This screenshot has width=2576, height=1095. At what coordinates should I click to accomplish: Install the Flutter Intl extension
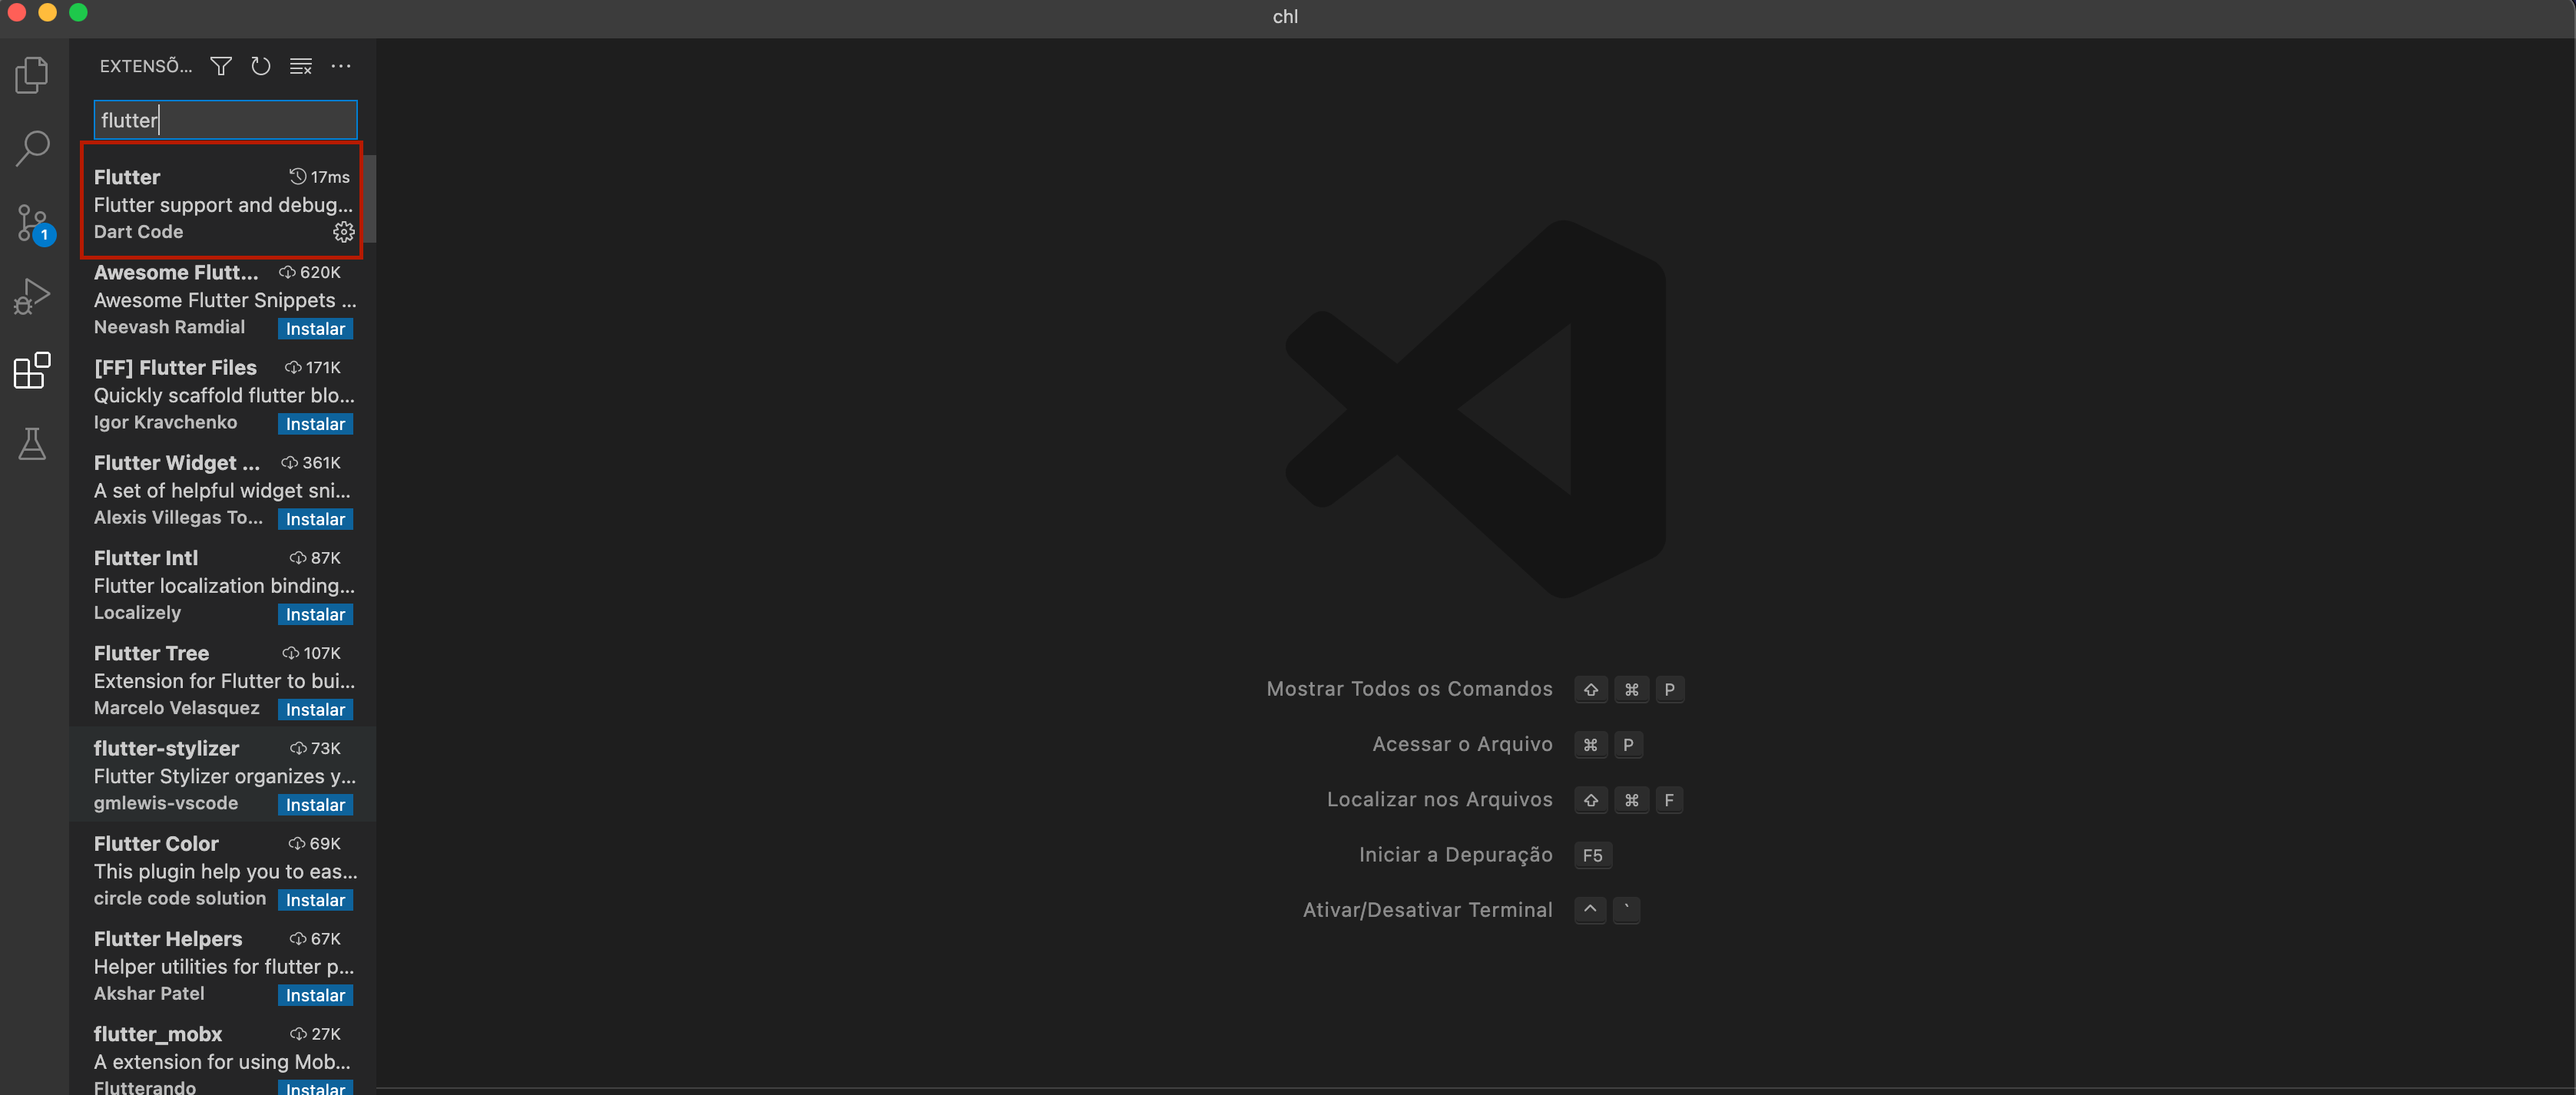click(314, 614)
